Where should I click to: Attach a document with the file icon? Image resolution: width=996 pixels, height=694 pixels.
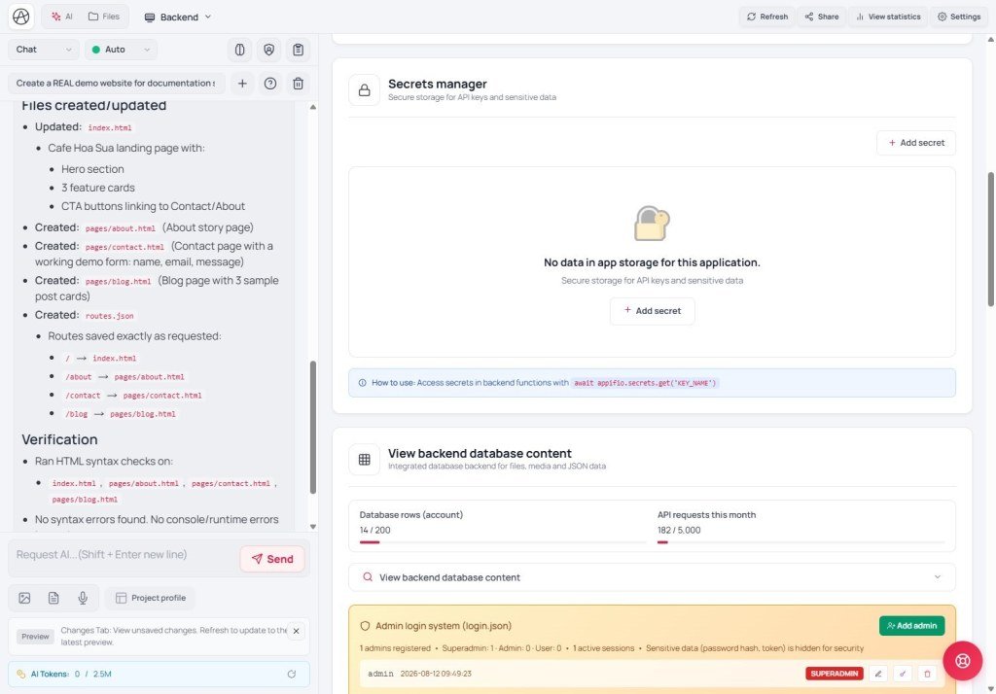coord(53,598)
